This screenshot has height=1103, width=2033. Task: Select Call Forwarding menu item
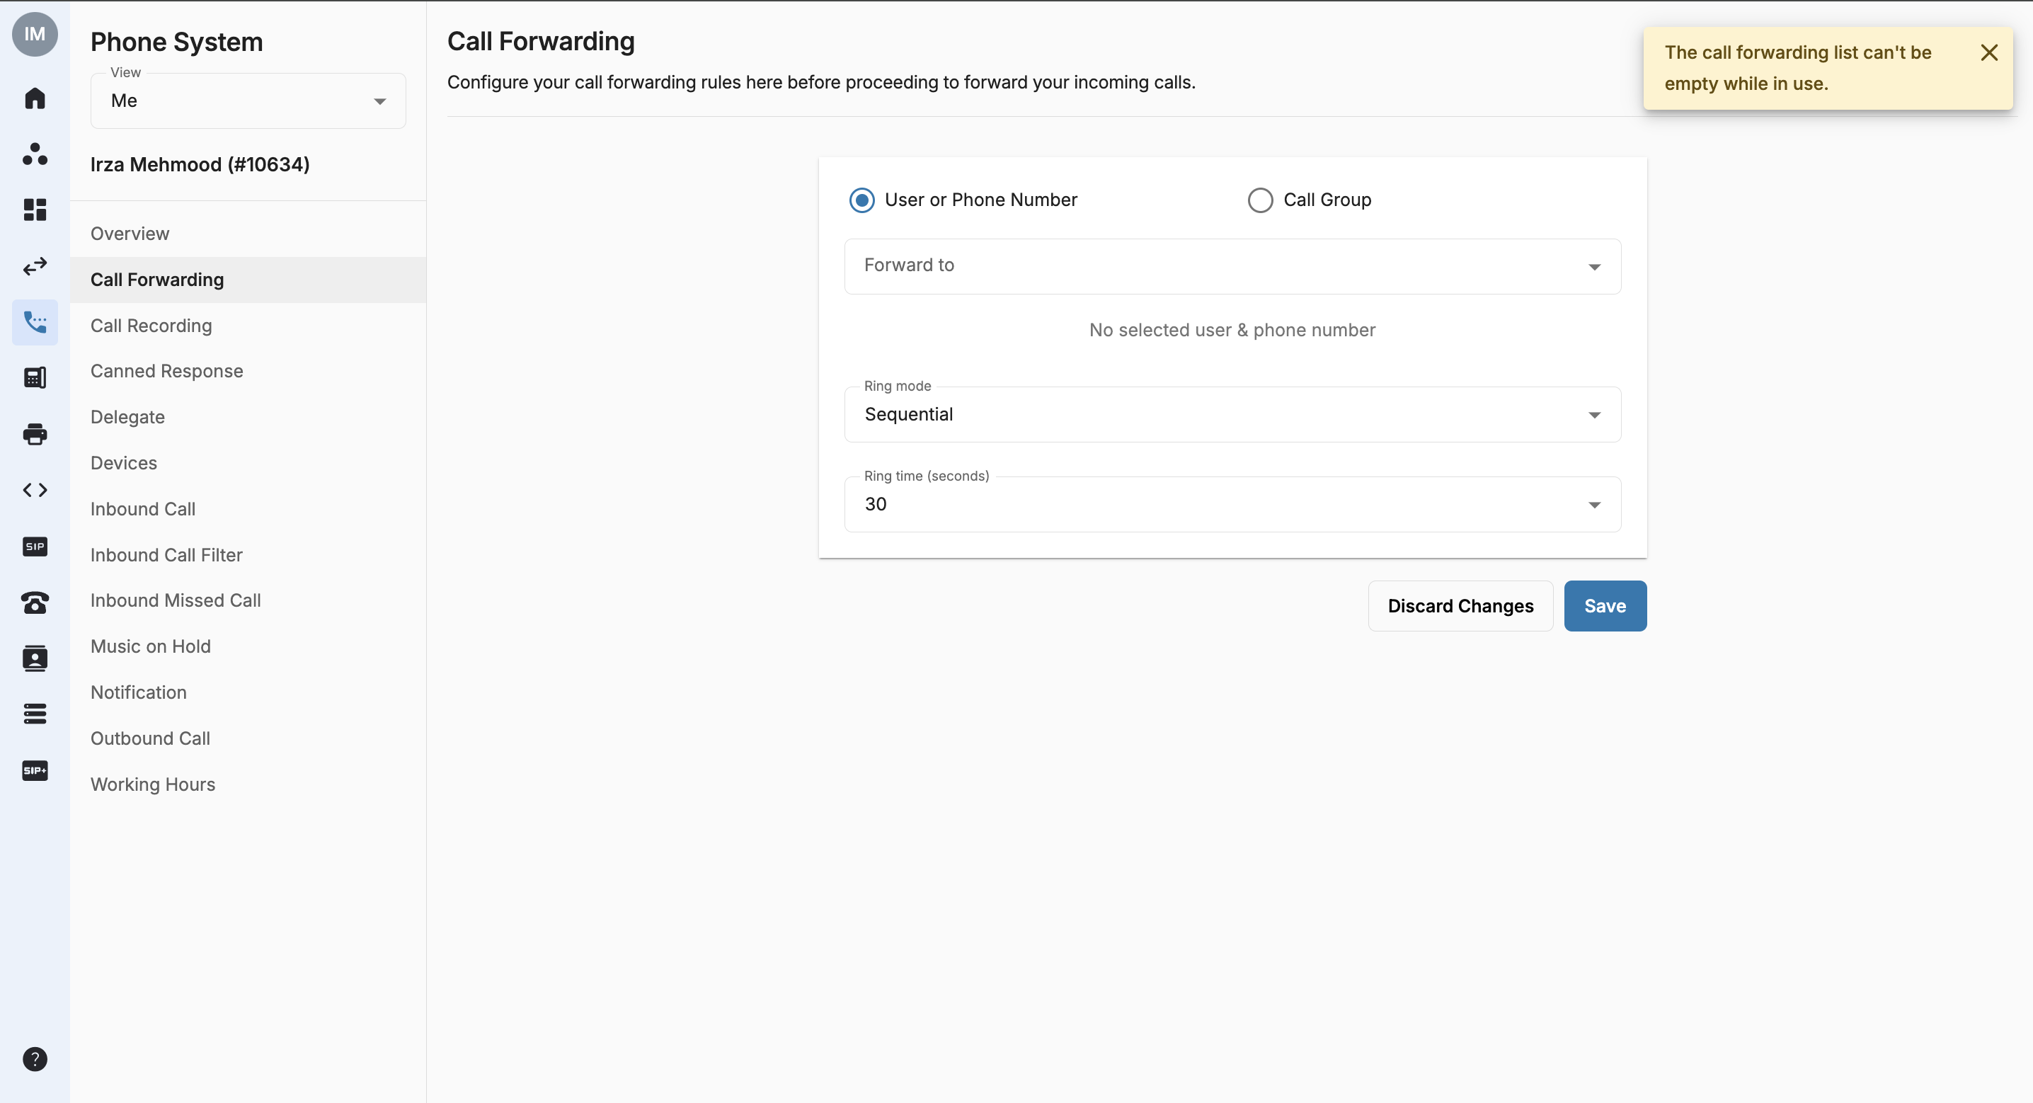pyautogui.click(x=248, y=280)
